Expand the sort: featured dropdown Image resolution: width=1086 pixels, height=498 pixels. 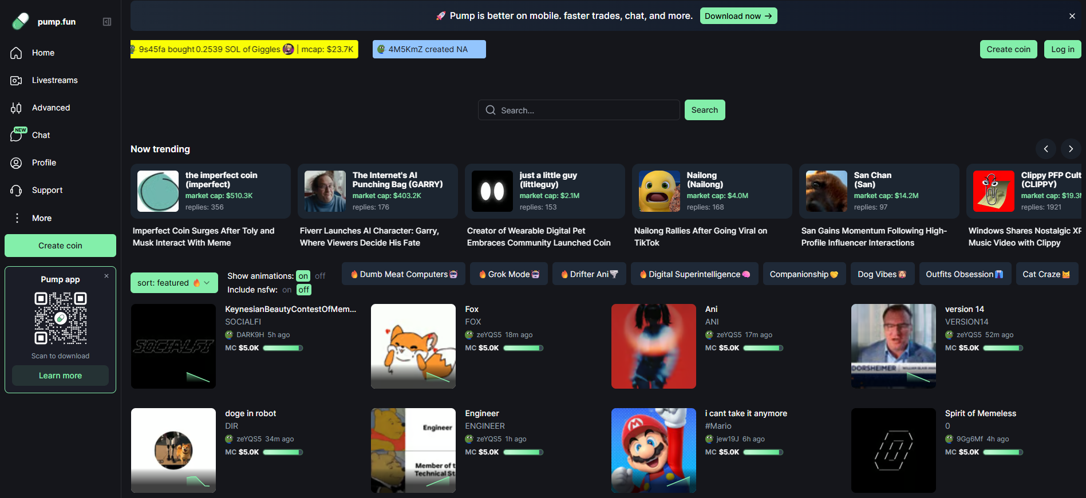(174, 283)
